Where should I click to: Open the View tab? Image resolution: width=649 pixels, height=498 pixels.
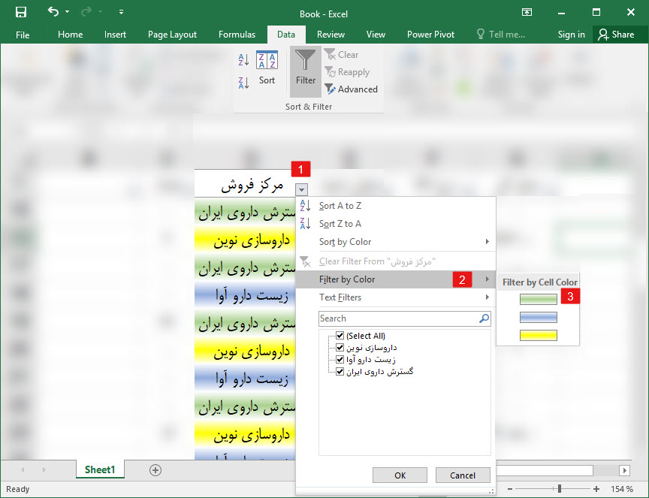point(376,35)
